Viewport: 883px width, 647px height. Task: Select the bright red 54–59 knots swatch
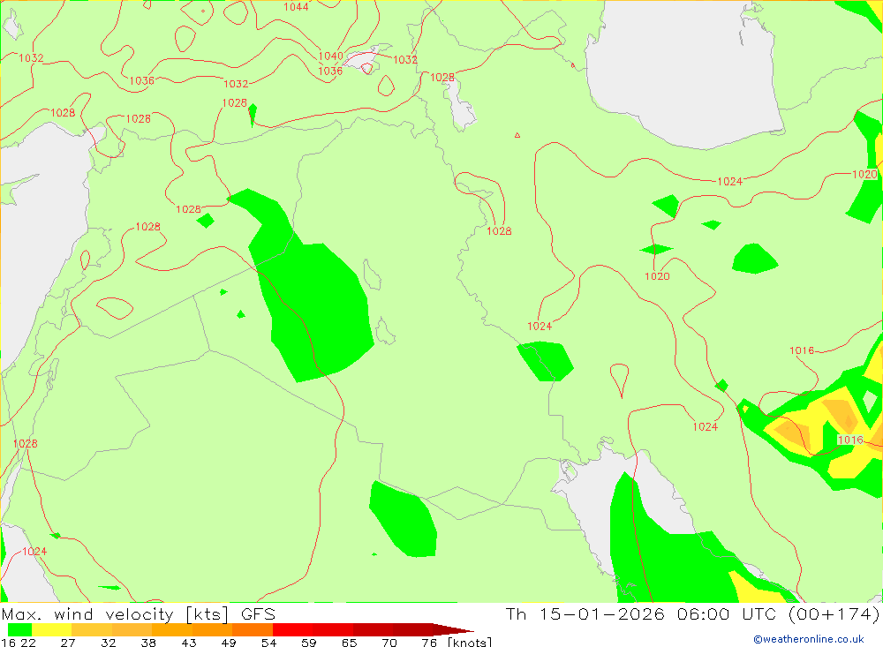[x=292, y=629]
